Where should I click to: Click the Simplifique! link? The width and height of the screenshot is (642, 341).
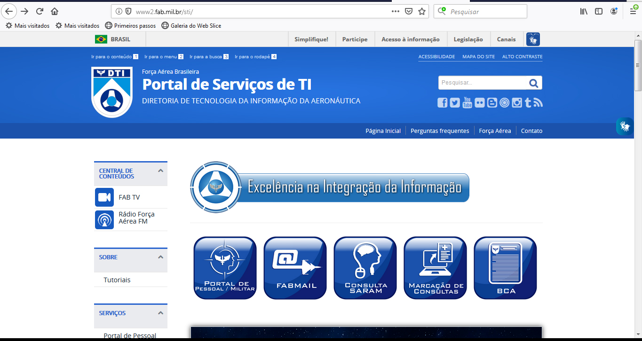click(x=311, y=39)
